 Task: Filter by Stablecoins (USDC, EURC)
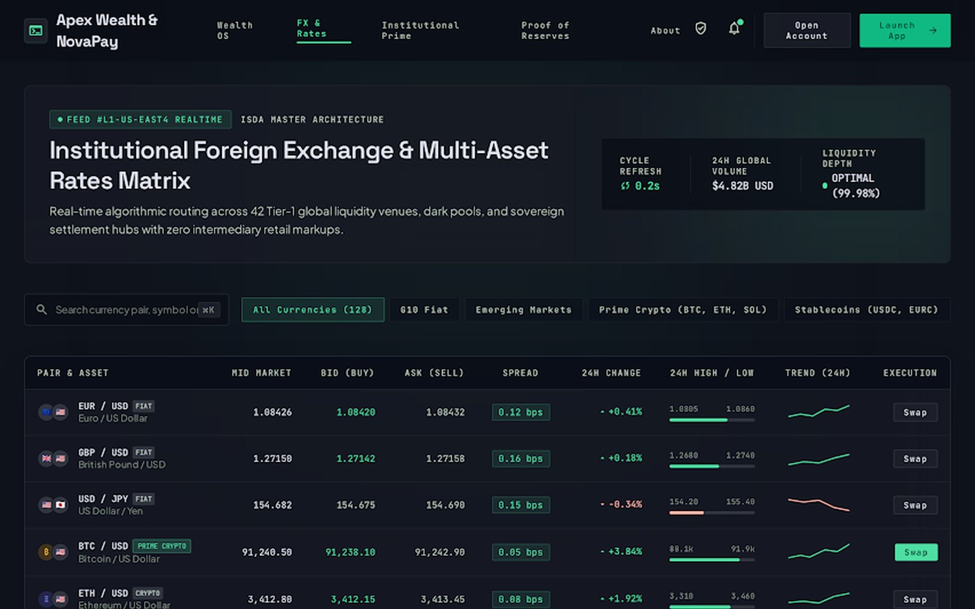[x=867, y=309]
